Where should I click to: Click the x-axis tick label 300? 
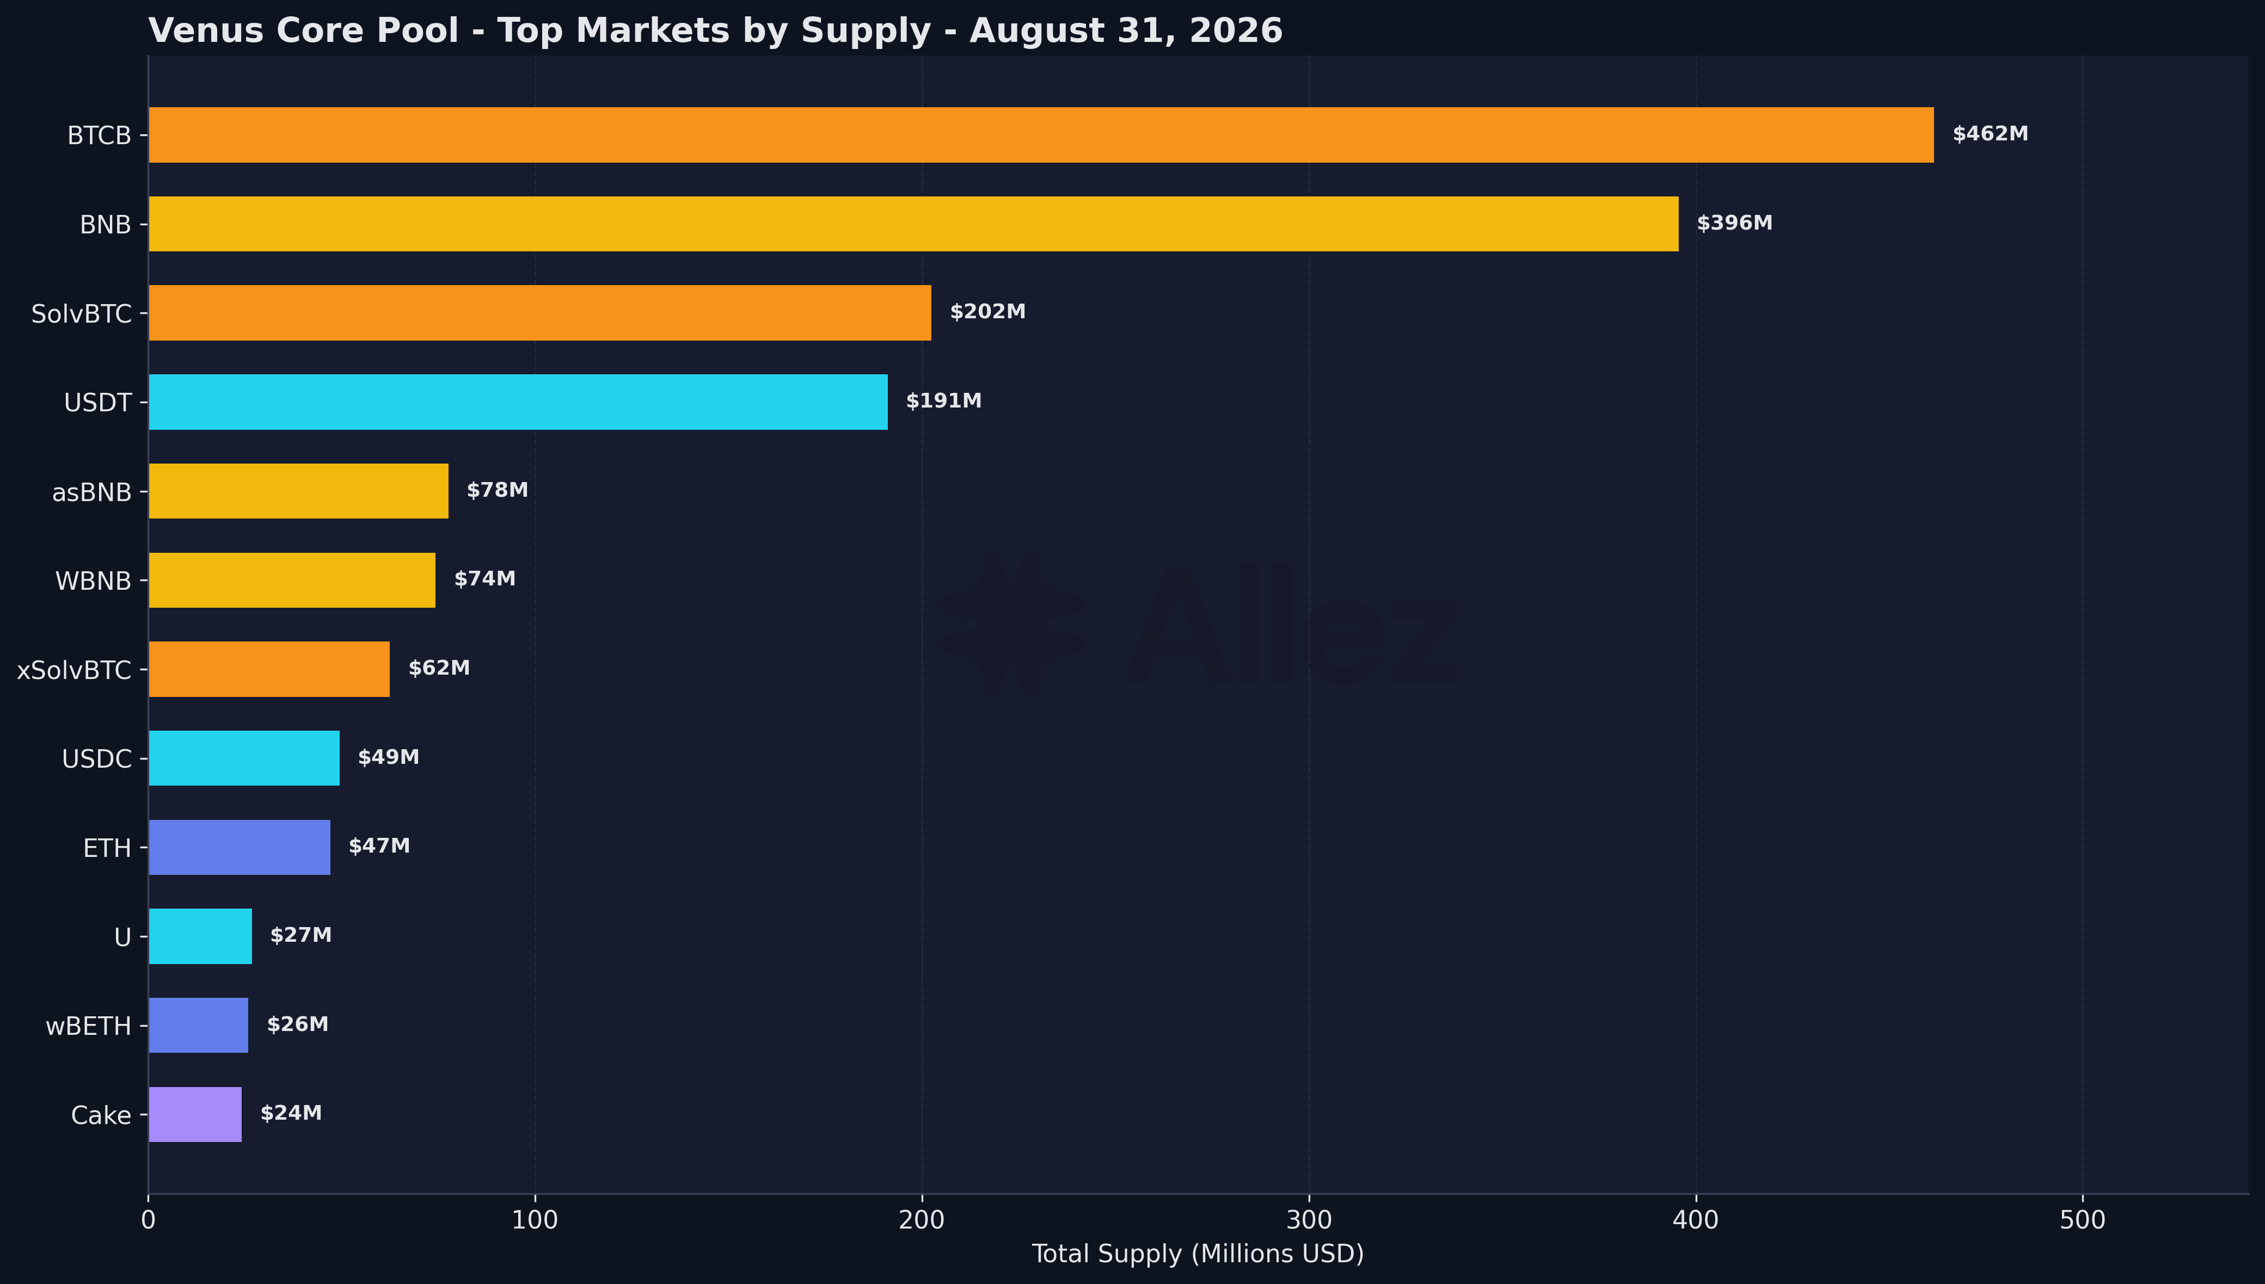[1309, 1220]
